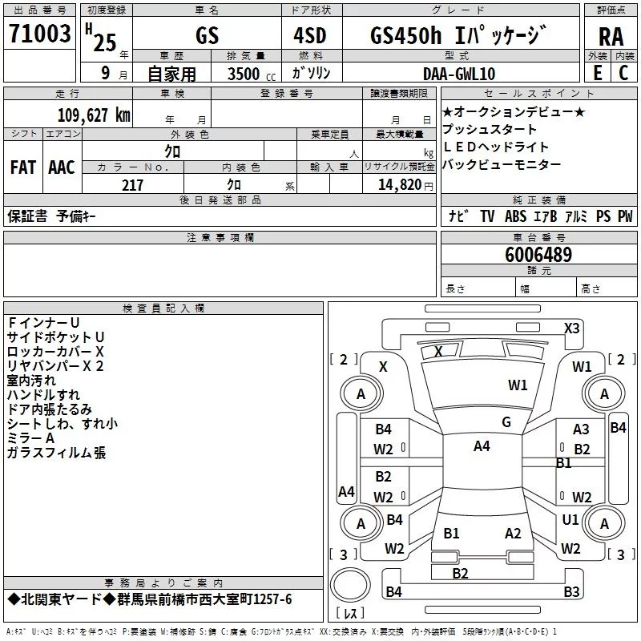
Task: Click A3 mark on diagram
Action: tap(581, 429)
